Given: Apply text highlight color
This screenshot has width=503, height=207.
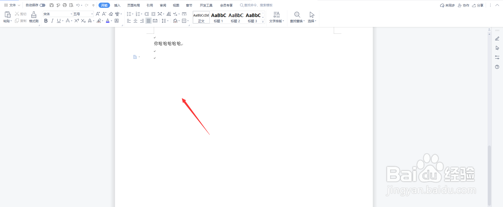Looking at the screenshot, I should (99, 21).
